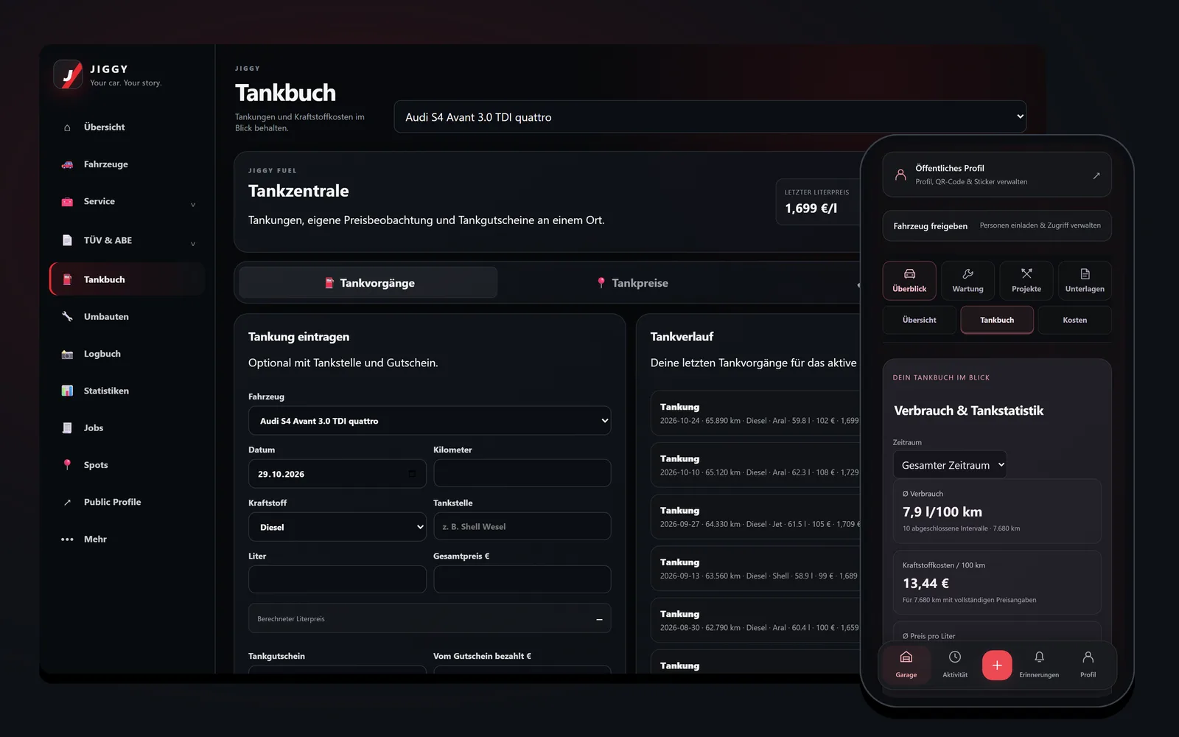Open the Kraftstoff Diesel dropdown

pyautogui.click(x=337, y=527)
